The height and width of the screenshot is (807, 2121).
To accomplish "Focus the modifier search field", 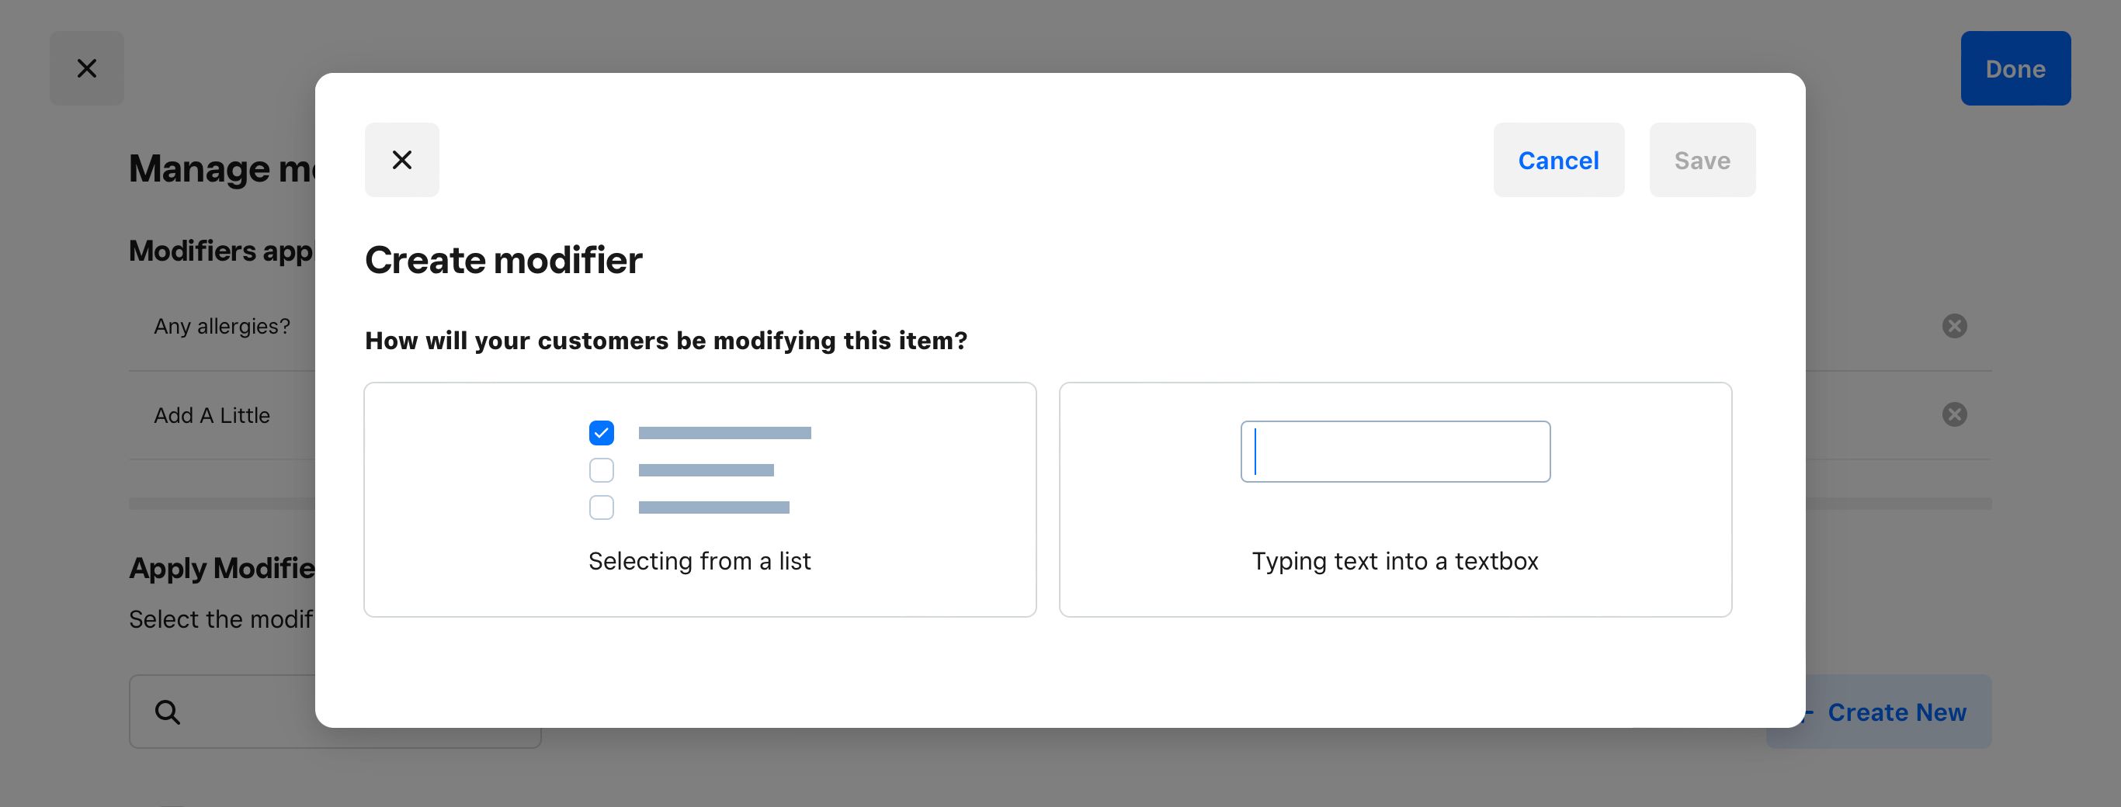I will [247, 712].
